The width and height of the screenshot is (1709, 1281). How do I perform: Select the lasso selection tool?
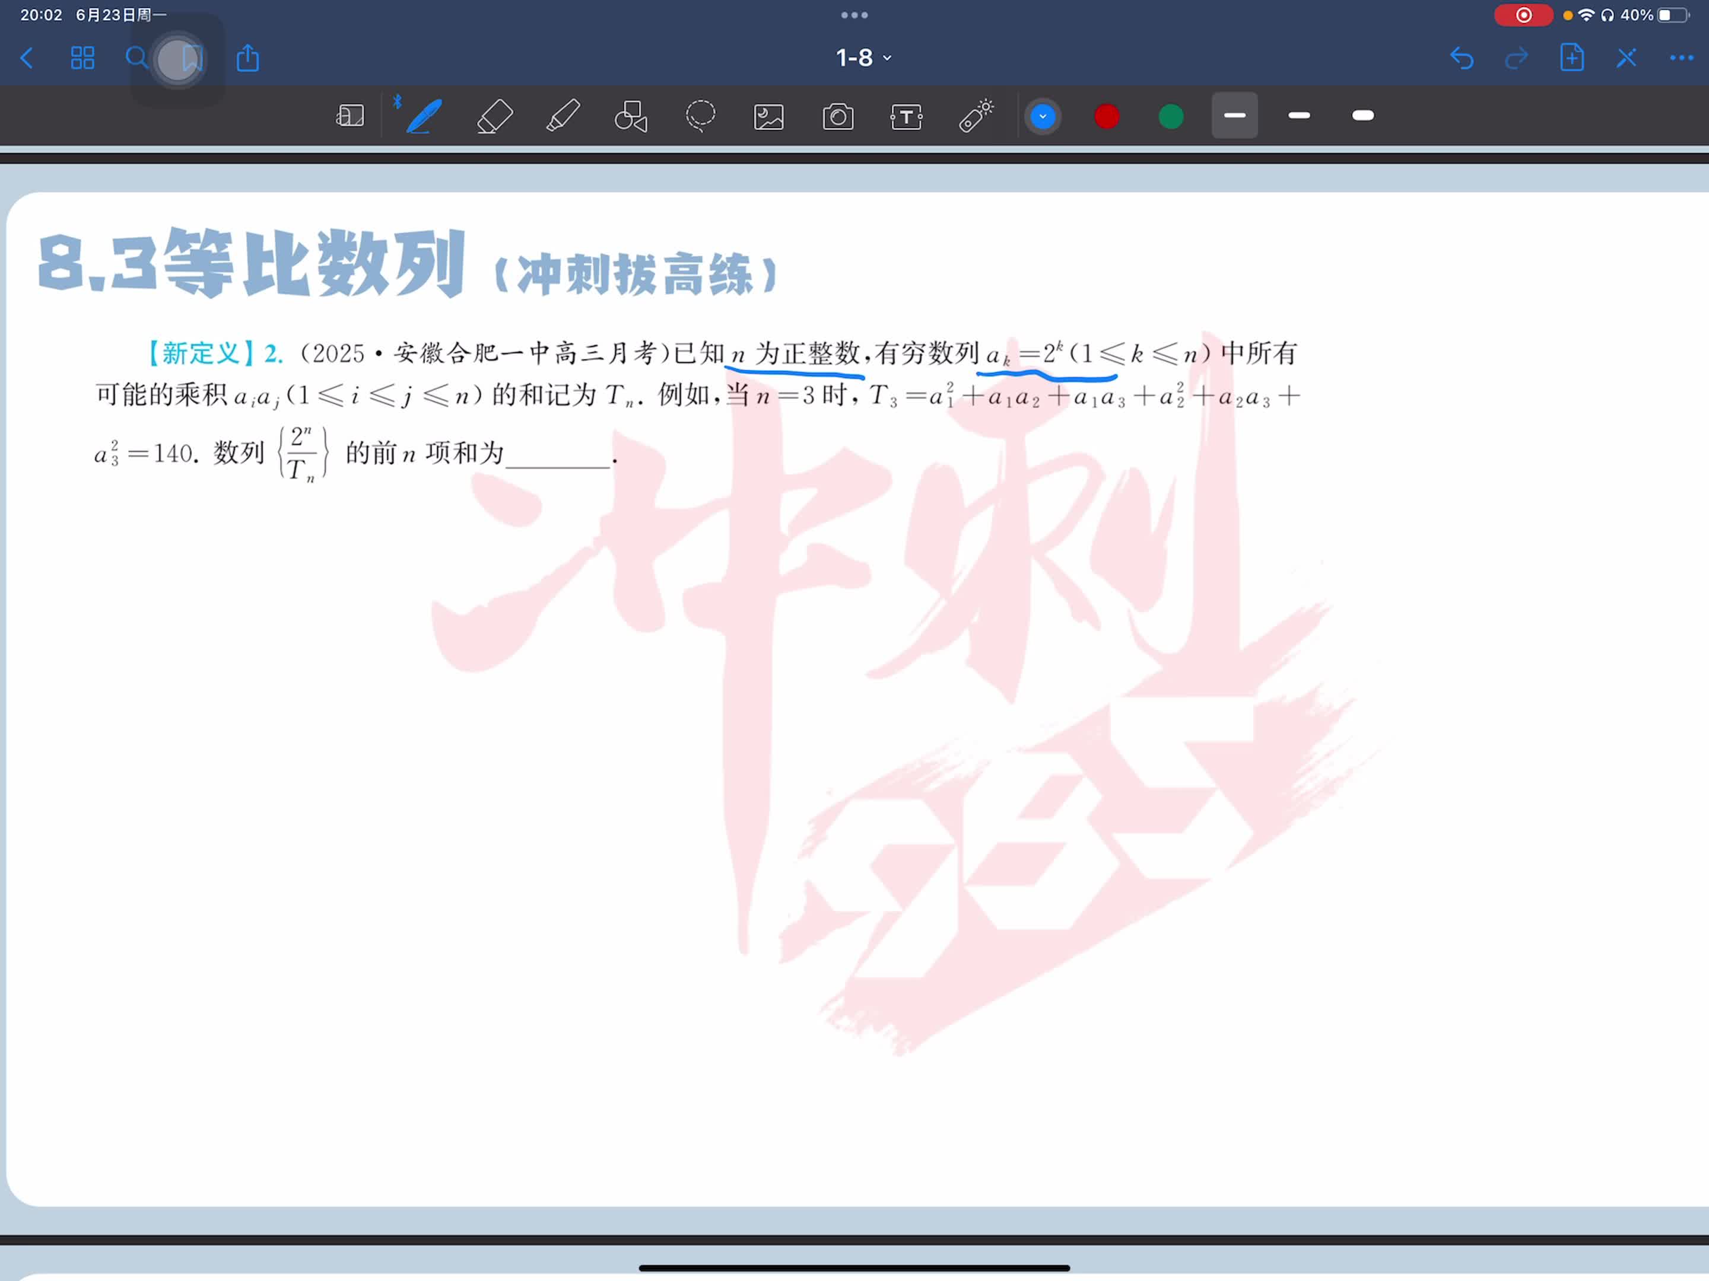[x=700, y=117]
